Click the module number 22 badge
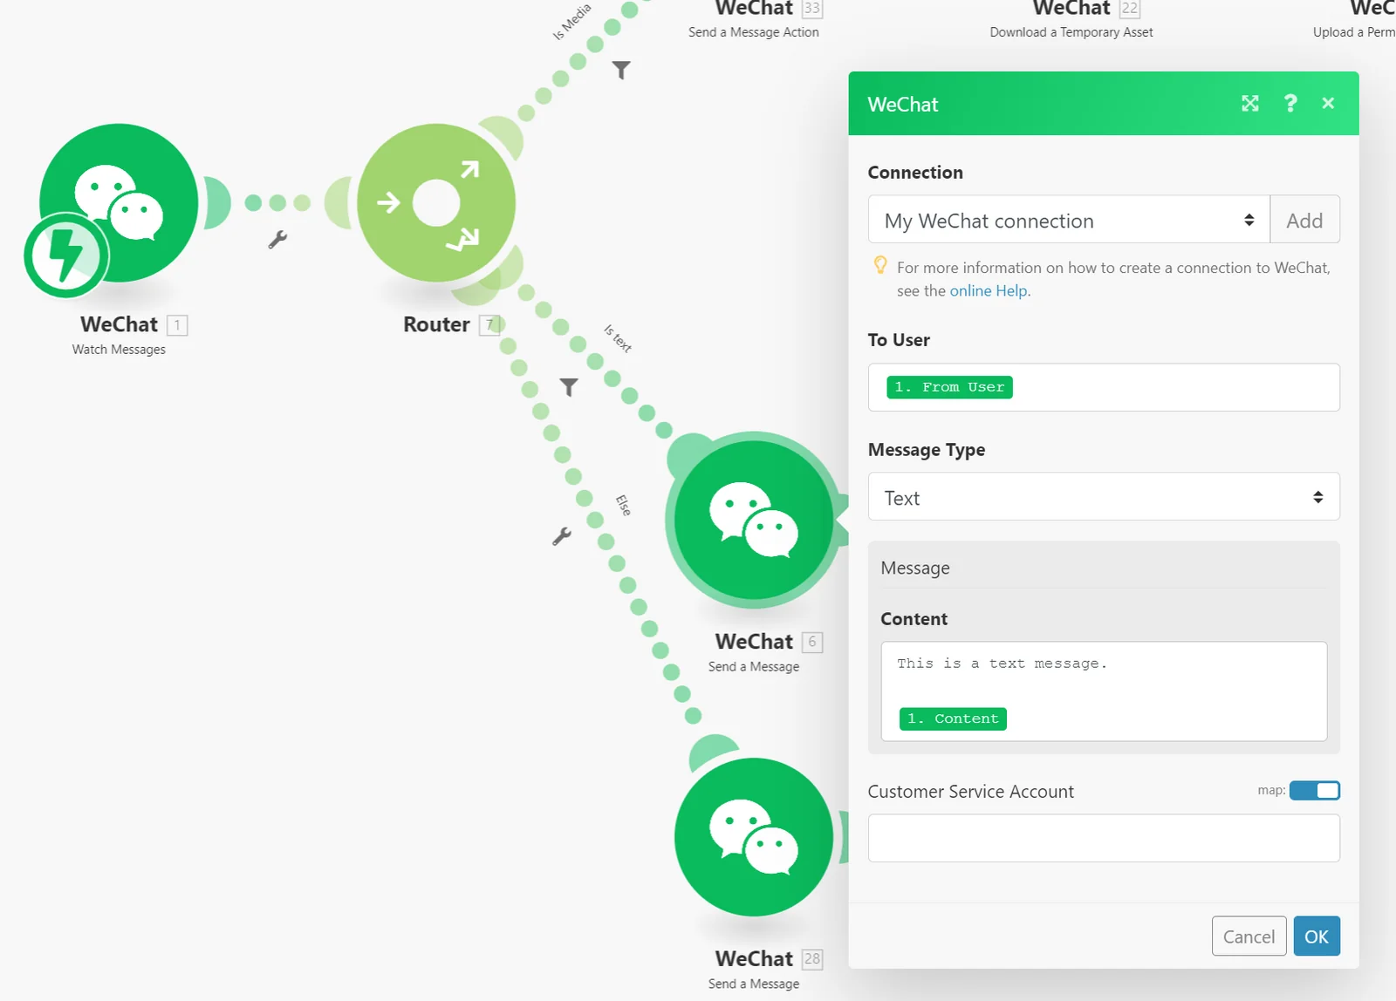The width and height of the screenshot is (1396, 1001). 1130,9
